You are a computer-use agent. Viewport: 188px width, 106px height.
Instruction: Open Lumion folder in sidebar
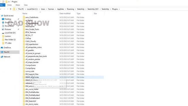point(8,36)
